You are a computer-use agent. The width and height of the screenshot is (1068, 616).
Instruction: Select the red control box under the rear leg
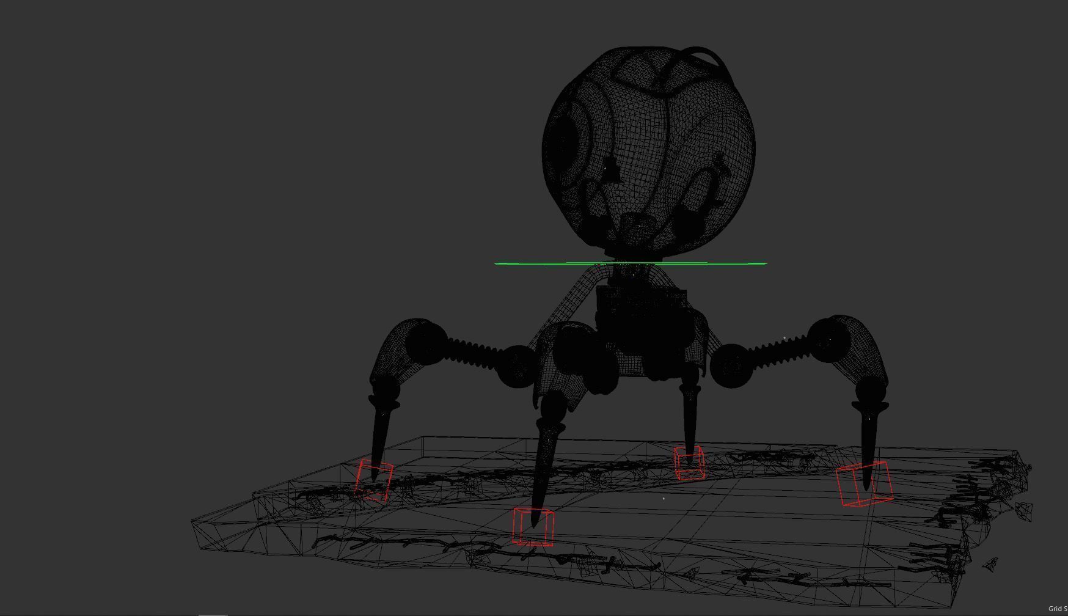point(689,463)
